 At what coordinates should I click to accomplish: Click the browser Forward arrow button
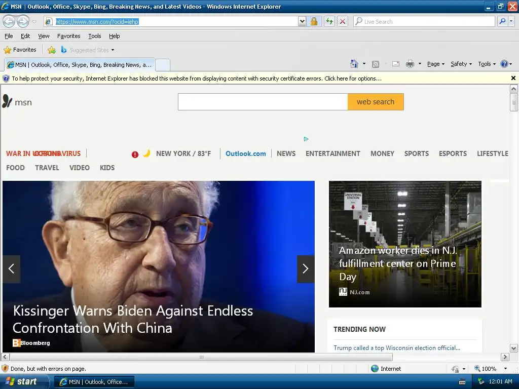pyautogui.click(x=23, y=21)
